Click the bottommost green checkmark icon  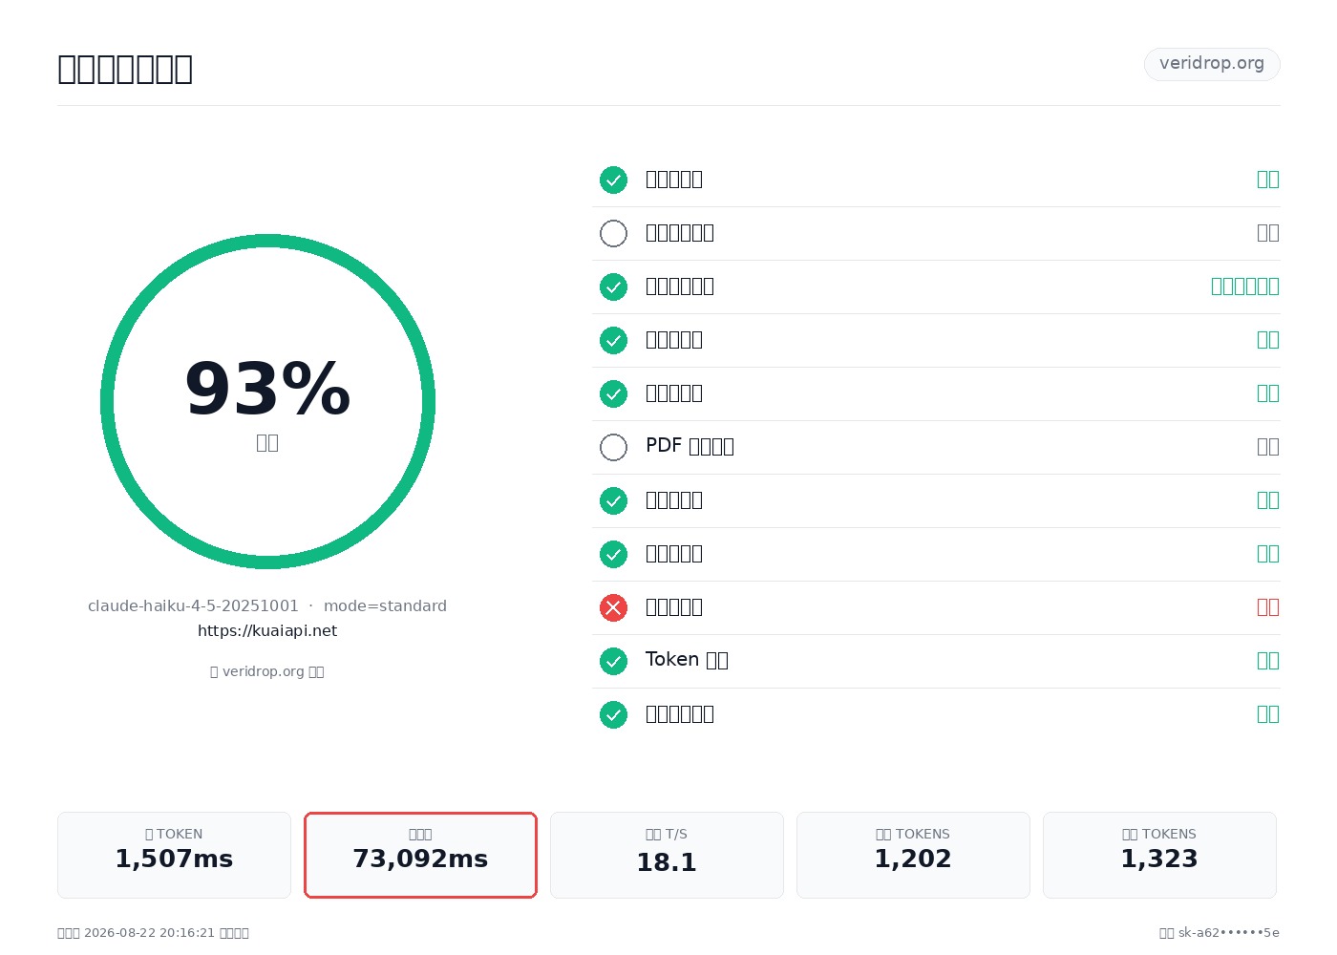click(x=613, y=714)
